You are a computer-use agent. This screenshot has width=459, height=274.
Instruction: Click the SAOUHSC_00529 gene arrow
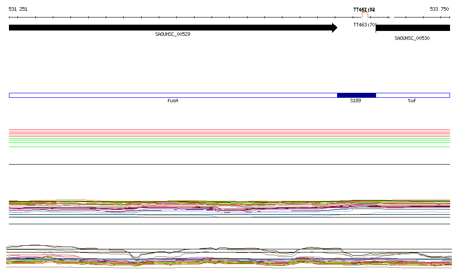(170, 28)
